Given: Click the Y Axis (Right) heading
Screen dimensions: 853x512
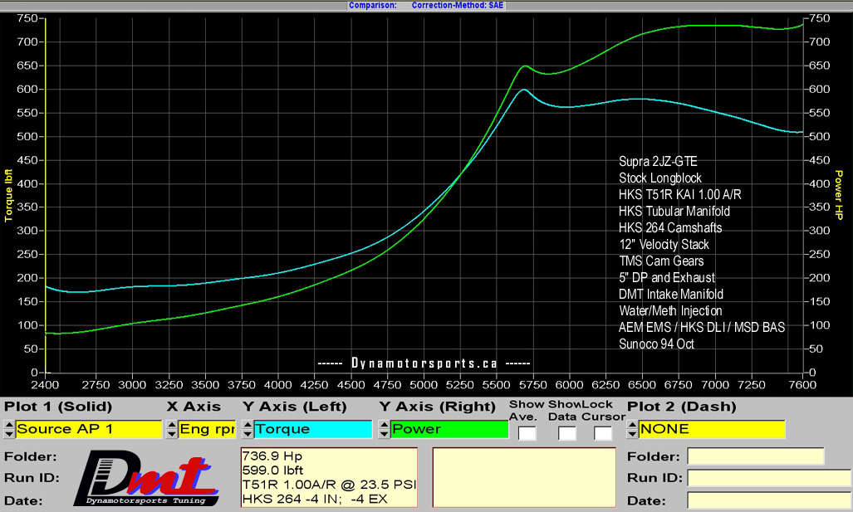Looking at the screenshot, I should pyautogui.click(x=438, y=407).
